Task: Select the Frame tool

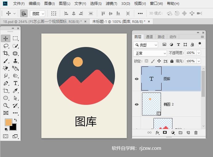Action: pyautogui.click(x=6, y=113)
